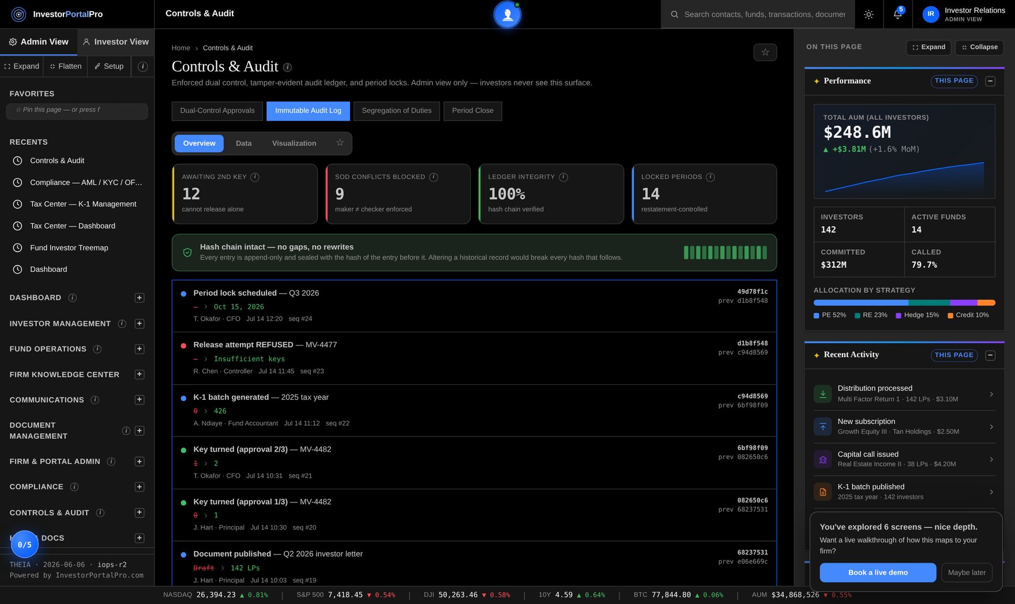Viewport: 1015px width, 604px height.
Task: Click info icon on SOD Conflicts Blocked card
Action: pos(434,177)
